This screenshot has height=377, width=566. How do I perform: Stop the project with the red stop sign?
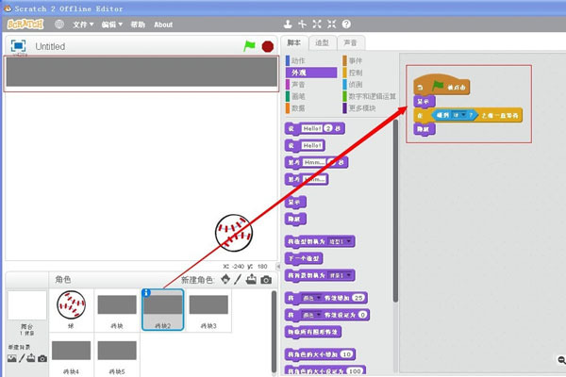click(x=268, y=46)
